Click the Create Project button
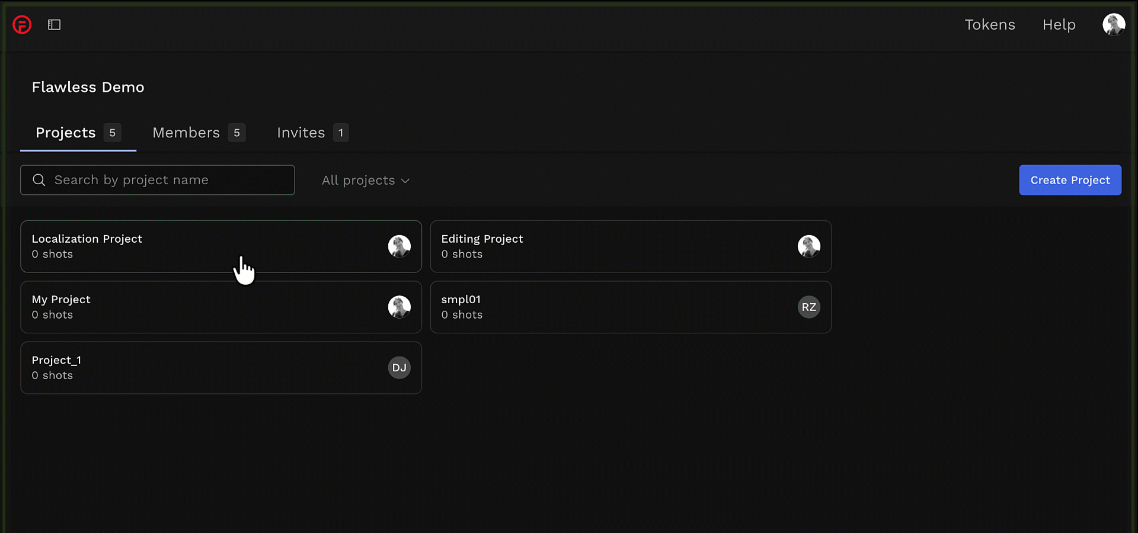 click(1070, 180)
